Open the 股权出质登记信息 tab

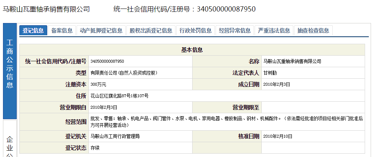point(151,31)
